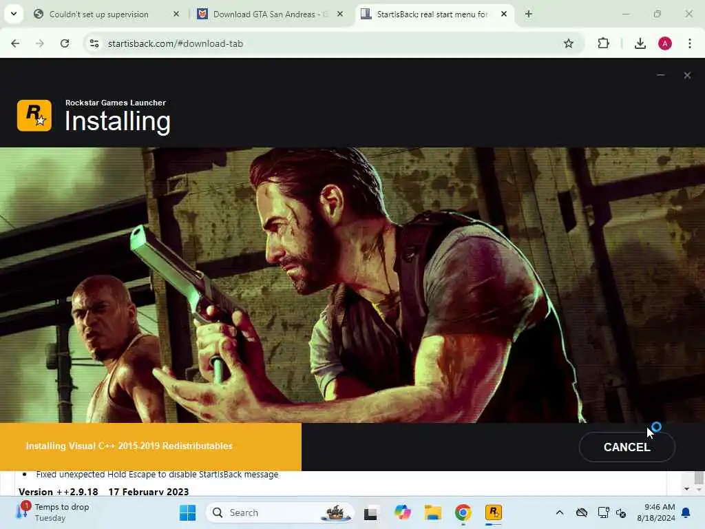Select the StartIsBack browser tab
Screen dimensions: 705x529
432,14
